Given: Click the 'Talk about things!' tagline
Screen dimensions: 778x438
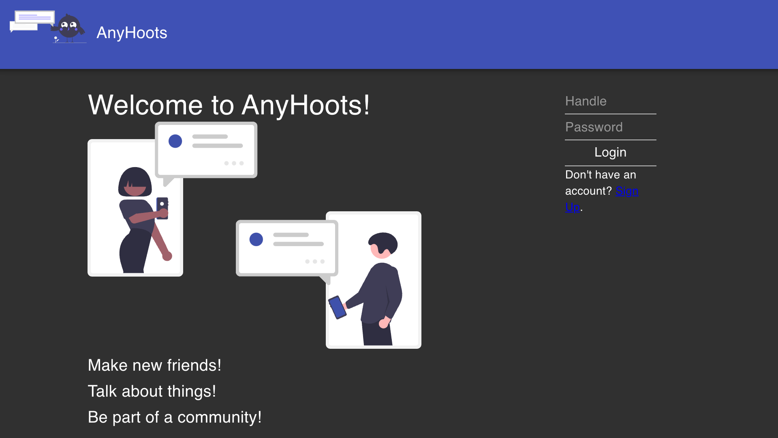Looking at the screenshot, I should pyautogui.click(x=152, y=391).
